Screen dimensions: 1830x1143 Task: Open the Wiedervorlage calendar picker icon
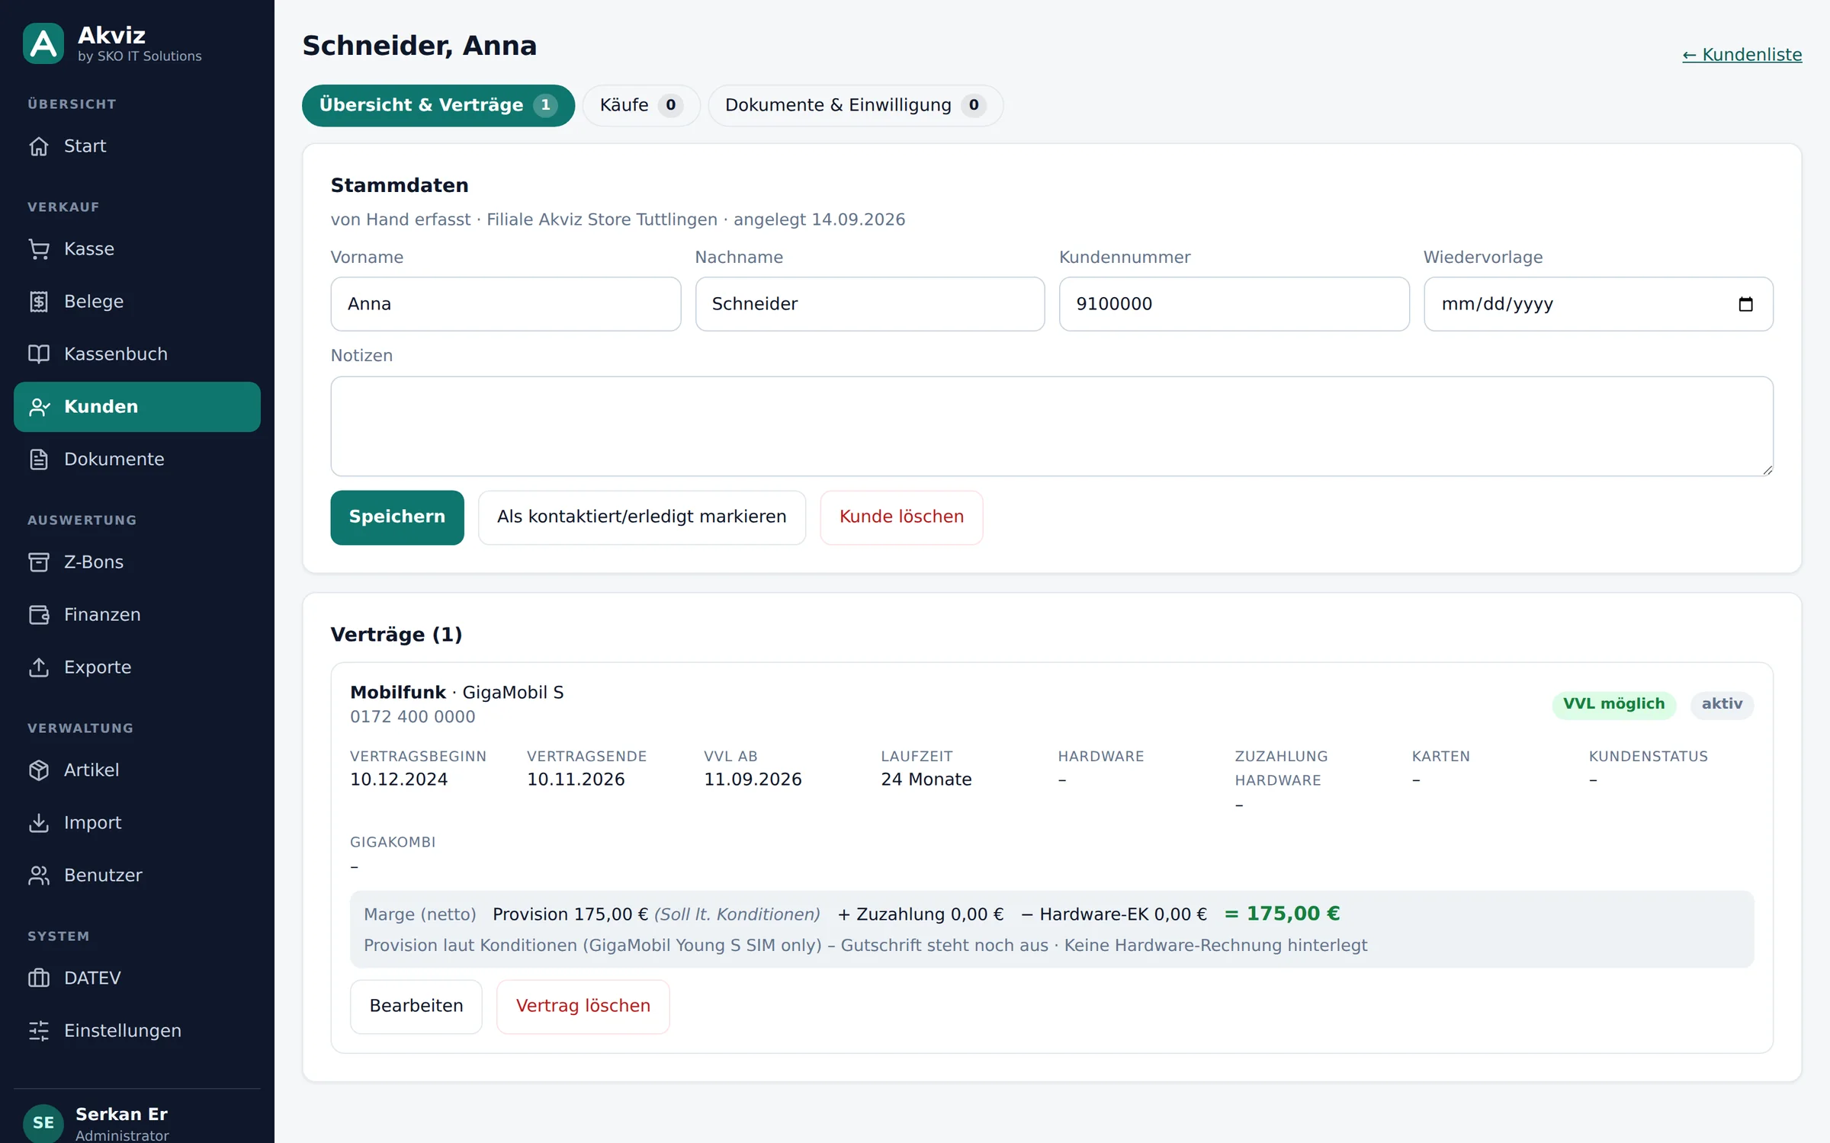click(x=1745, y=304)
